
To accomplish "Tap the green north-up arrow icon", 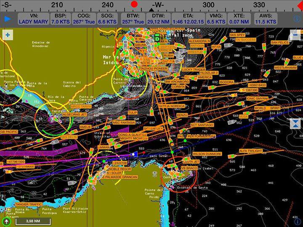I will tap(7, 222).
